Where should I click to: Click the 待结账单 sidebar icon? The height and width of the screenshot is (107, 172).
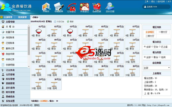point(3,38)
